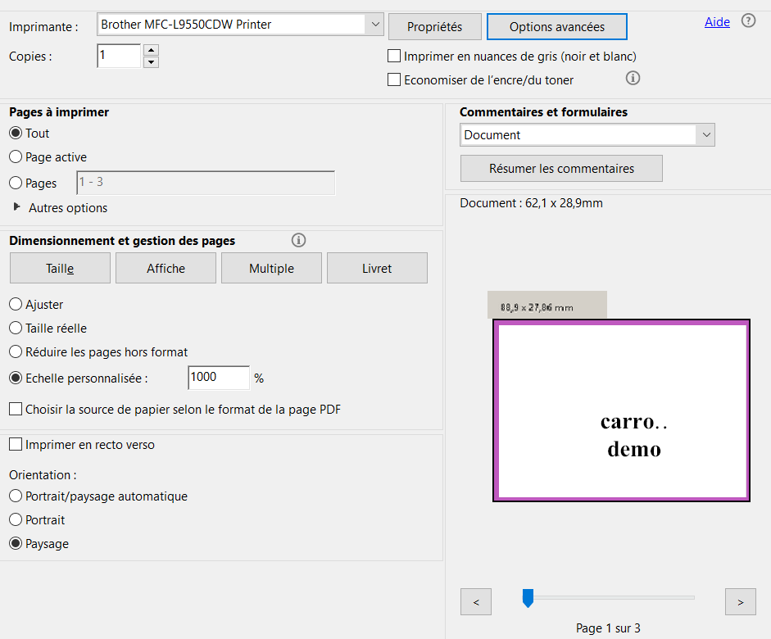Image resolution: width=771 pixels, height=639 pixels.
Task: Click the 'Document : 62,1 x 28,9mm' text
Action: point(531,203)
